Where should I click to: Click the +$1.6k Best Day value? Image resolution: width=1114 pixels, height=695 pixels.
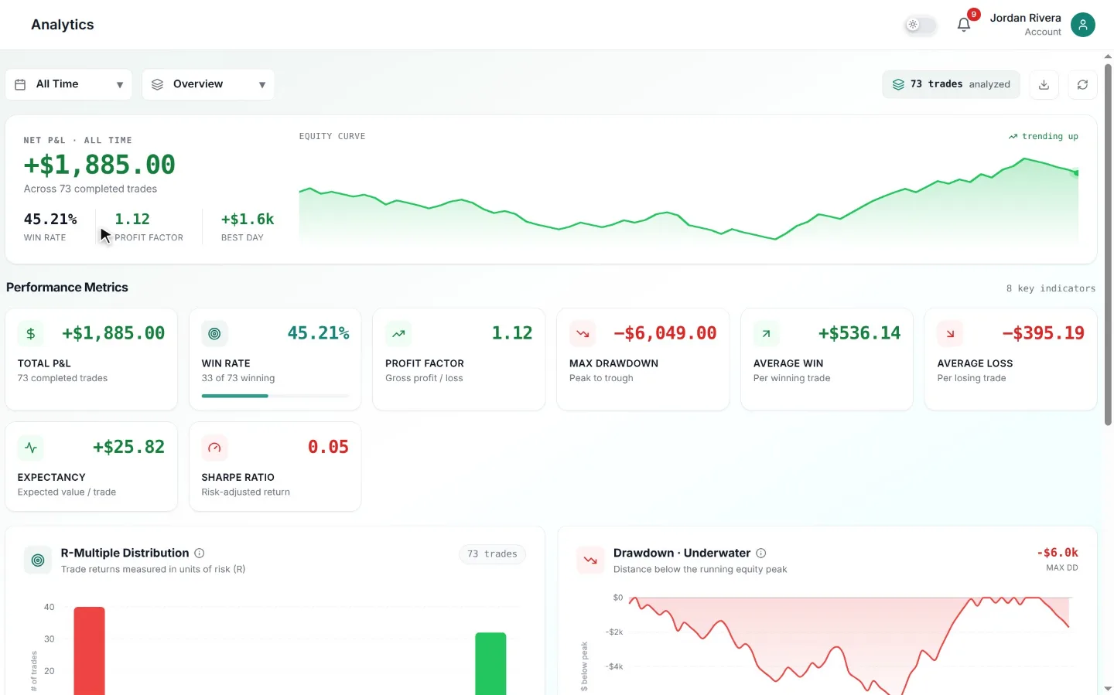(x=248, y=220)
